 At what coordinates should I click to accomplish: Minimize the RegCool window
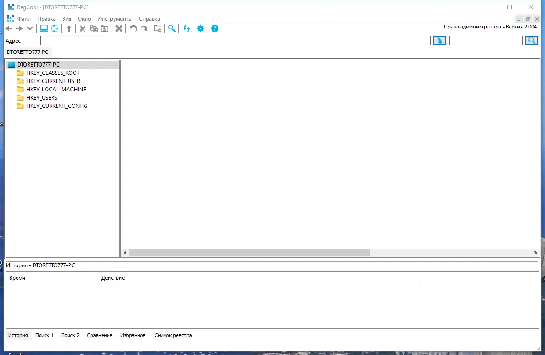(489, 7)
